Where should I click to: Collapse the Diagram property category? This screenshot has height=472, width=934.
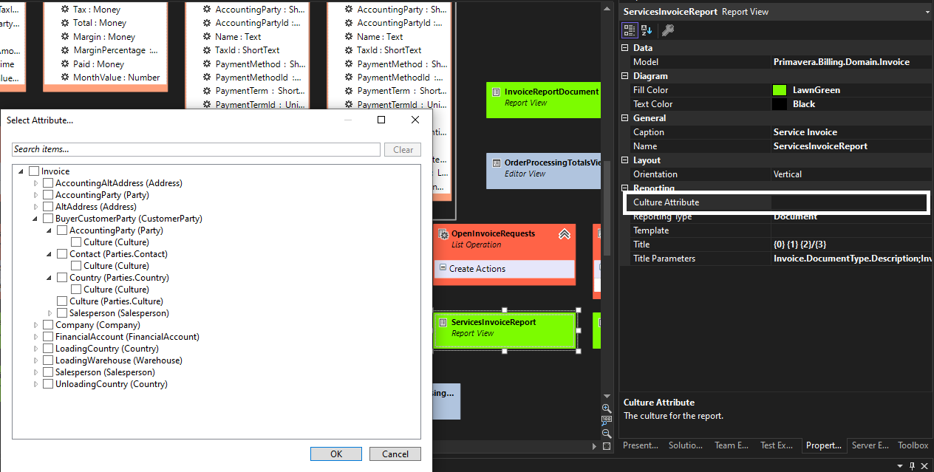(x=626, y=76)
